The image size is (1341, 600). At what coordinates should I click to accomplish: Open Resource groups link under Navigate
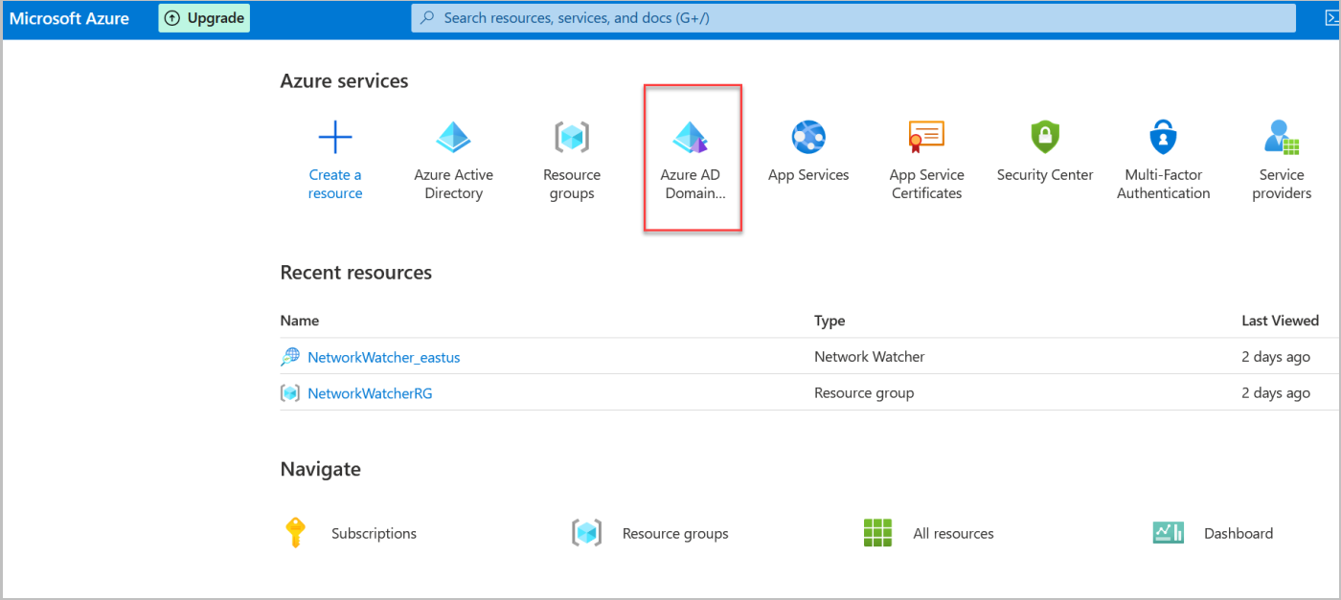click(675, 533)
